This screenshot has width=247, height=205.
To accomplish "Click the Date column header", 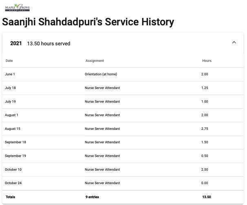I will (x=9, y=61).
